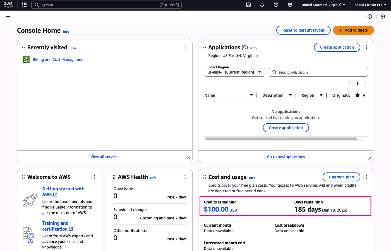Click Cost and usage widget drag handle

[205, 177]
